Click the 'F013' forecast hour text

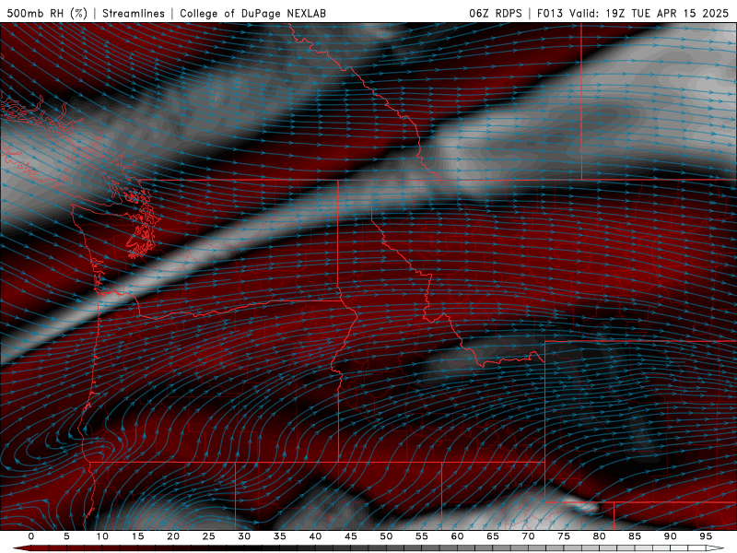550,13
